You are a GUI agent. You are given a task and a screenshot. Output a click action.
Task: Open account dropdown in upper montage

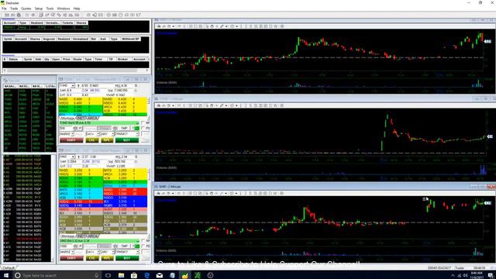137,134
